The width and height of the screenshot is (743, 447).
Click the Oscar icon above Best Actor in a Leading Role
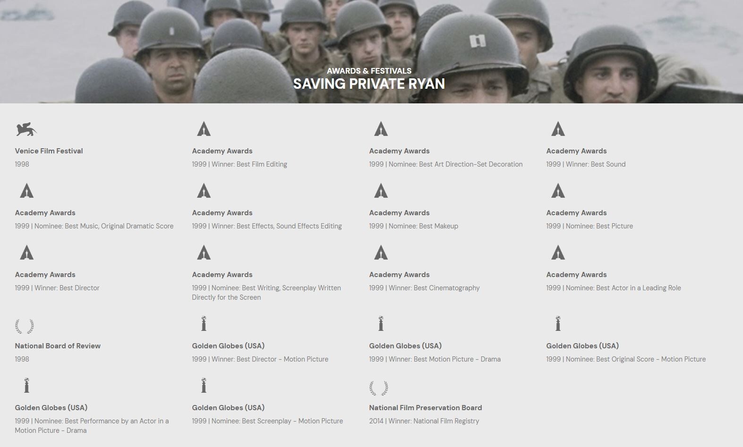click(x=558, y=253)
